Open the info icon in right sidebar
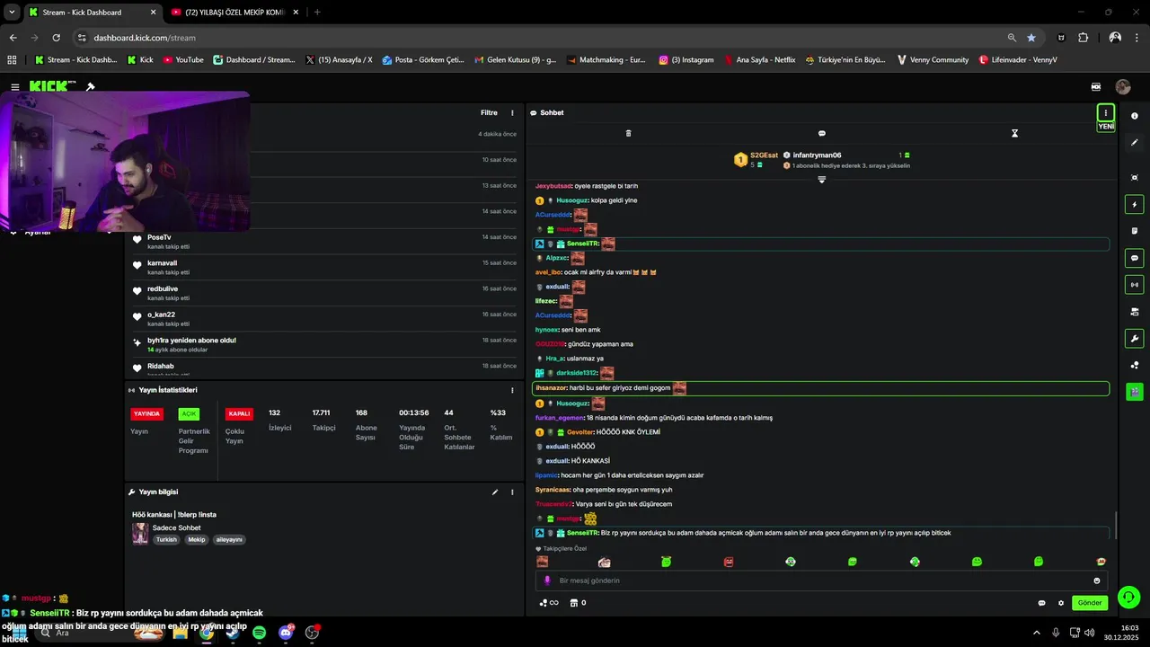The height and width of the screenshot is (647, 1150). click(1135, 116)
